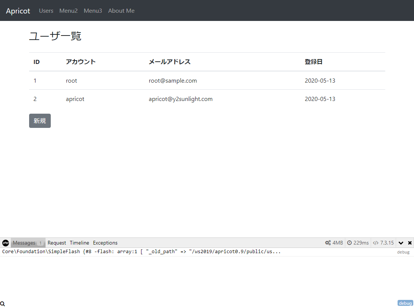Click the search magnifier icon
The image size is (414, 307).
(3, 304)
